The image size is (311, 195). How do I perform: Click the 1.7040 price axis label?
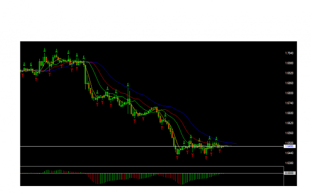[x=289, y=53]
